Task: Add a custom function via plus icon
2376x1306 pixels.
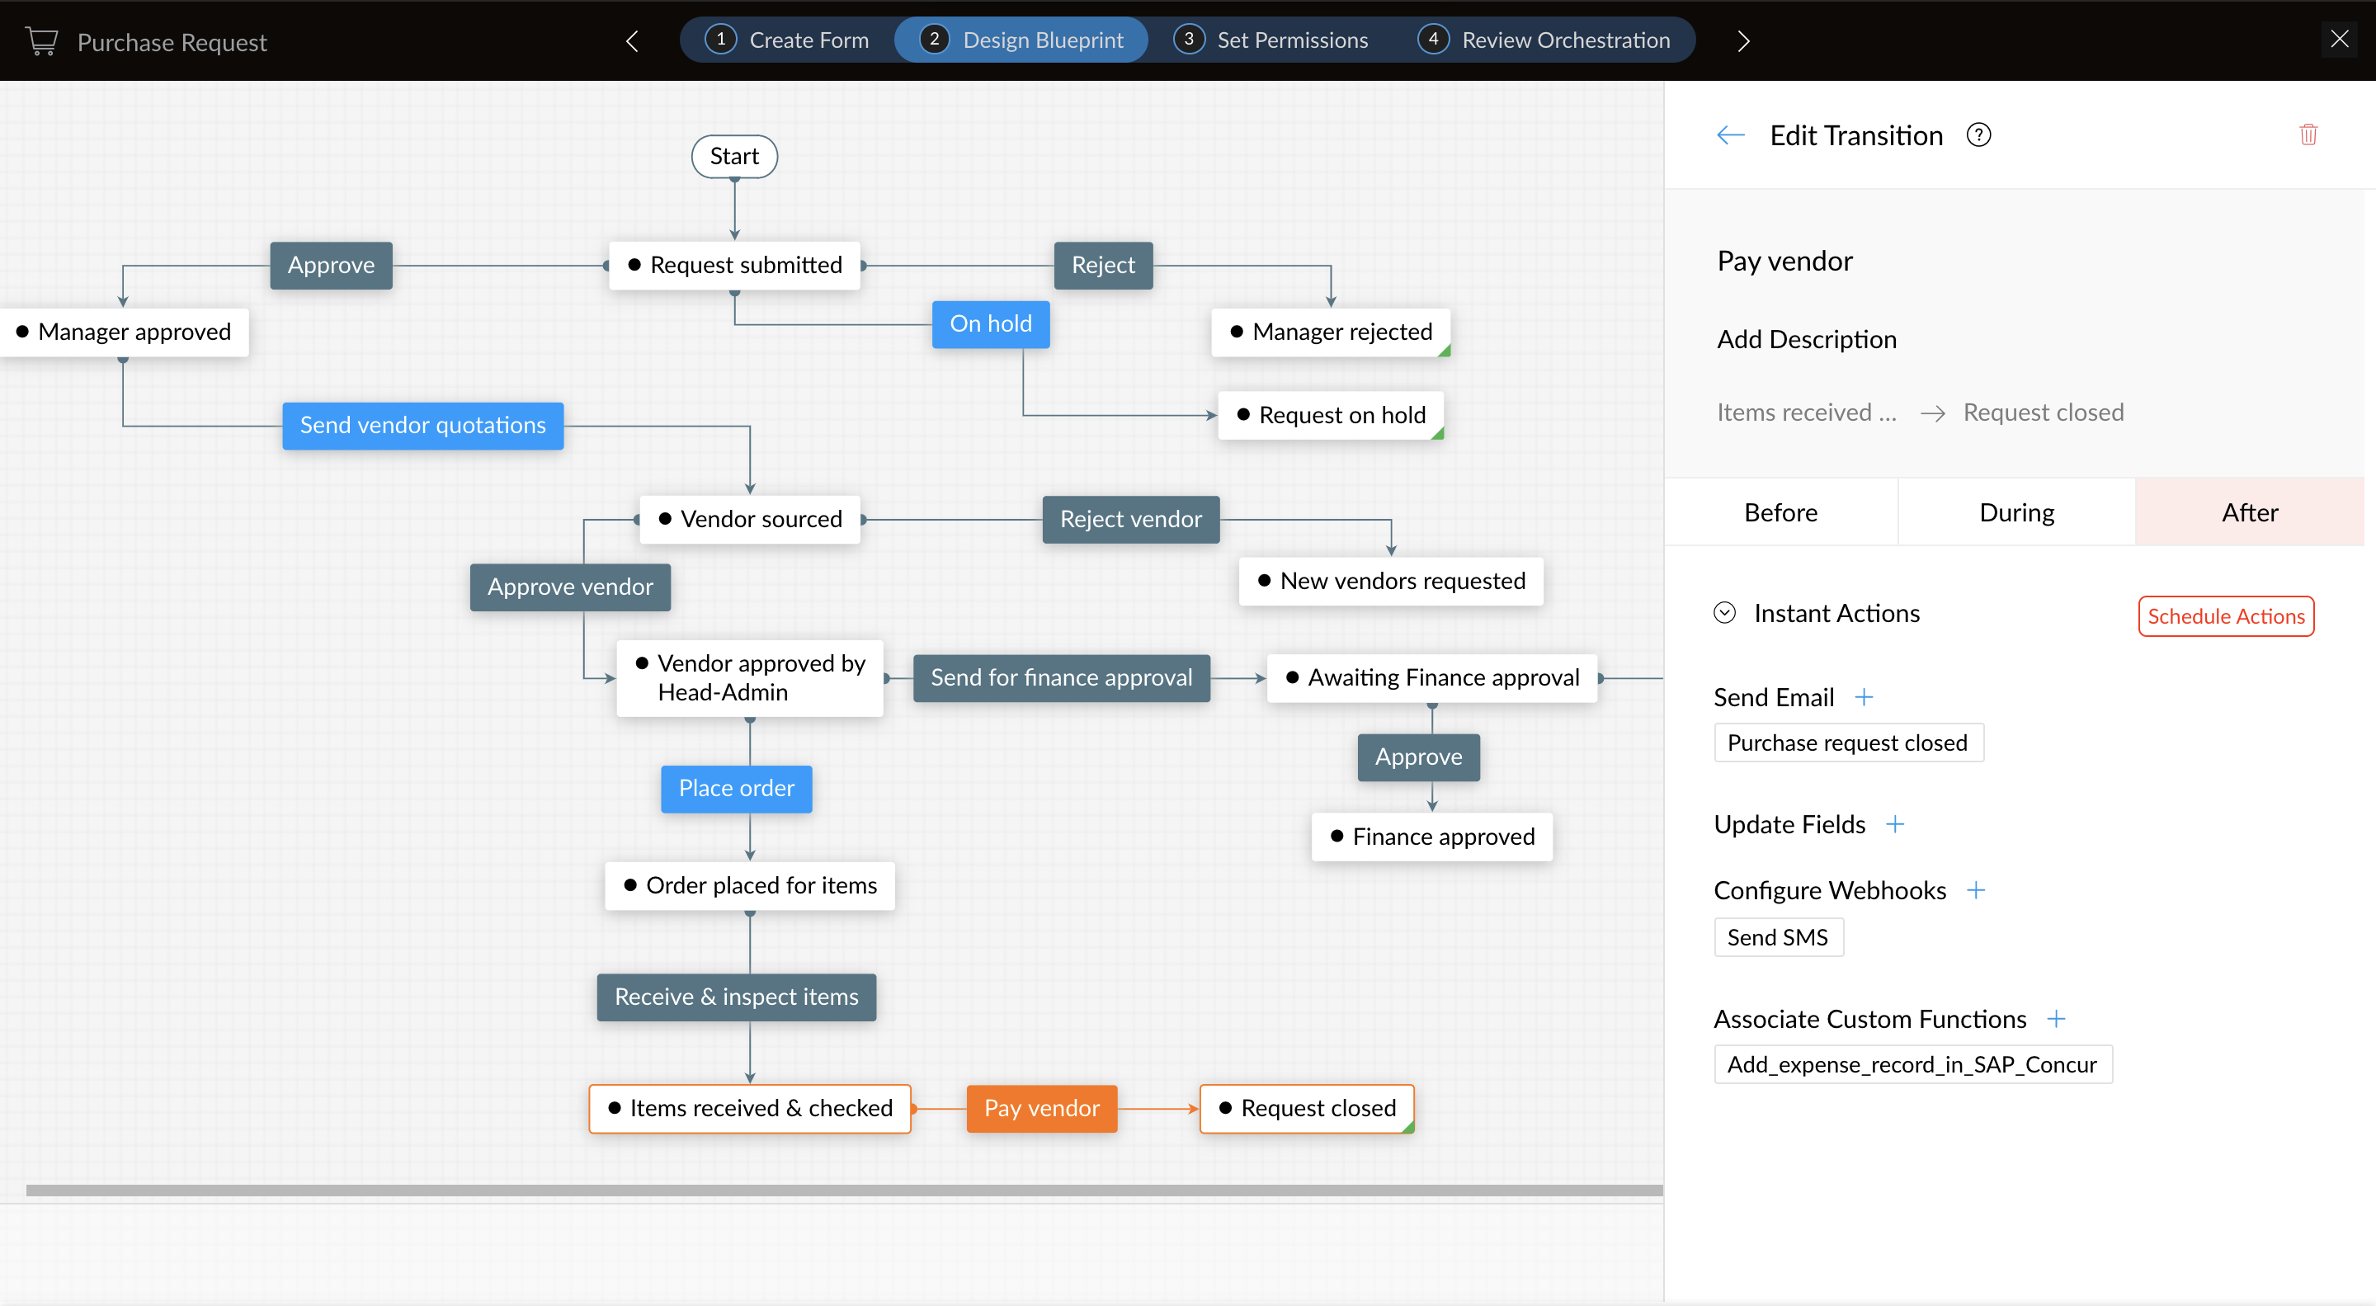Action: point(2057,1018)
